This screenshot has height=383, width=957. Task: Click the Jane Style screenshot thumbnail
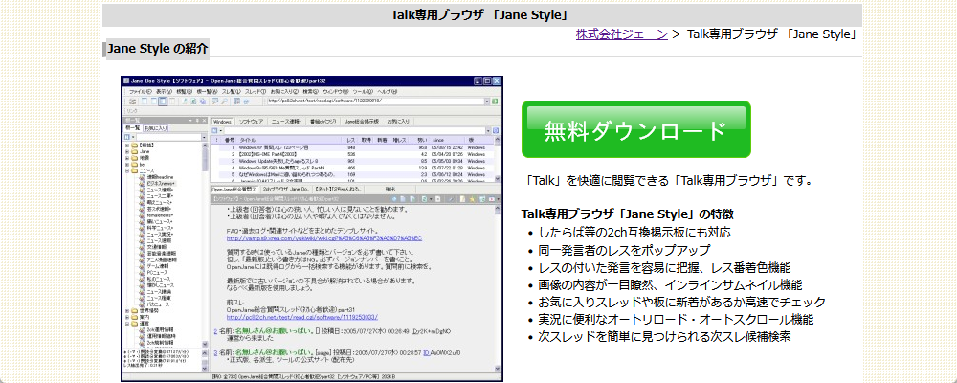point(312,229)
